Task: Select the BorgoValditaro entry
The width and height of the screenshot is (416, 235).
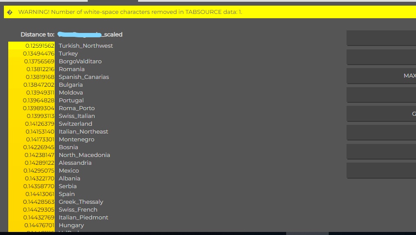Action: click(80, 61)
